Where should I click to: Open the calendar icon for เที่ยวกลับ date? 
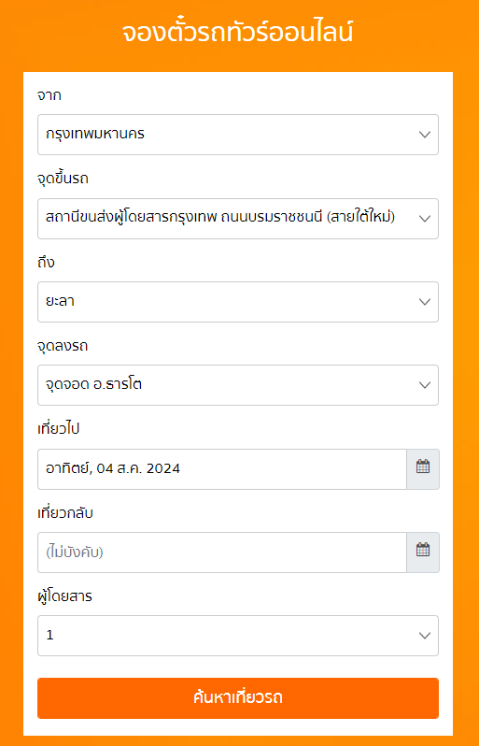point(423,552)
